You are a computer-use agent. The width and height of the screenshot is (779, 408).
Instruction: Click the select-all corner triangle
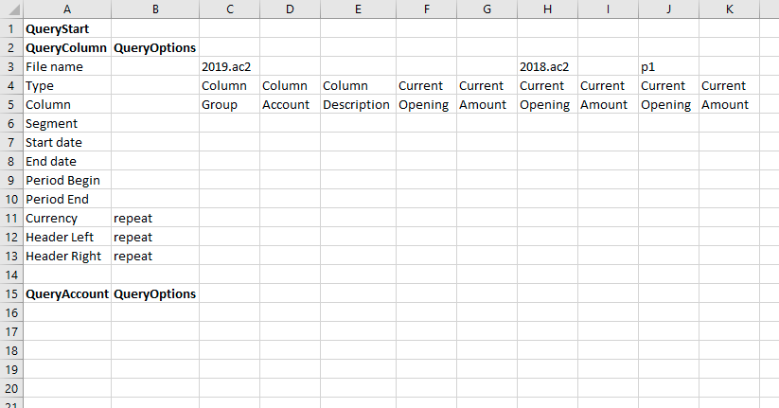11,9
